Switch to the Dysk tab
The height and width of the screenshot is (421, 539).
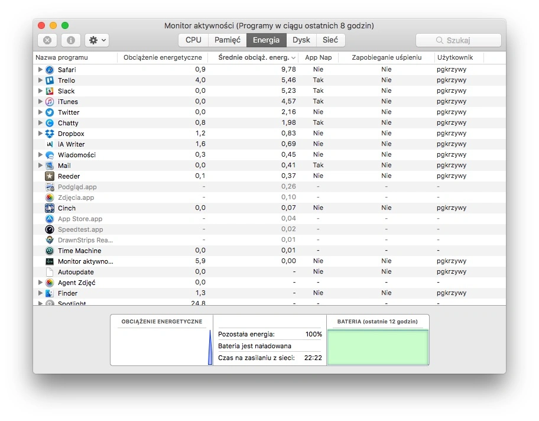[x=301, y=40]
